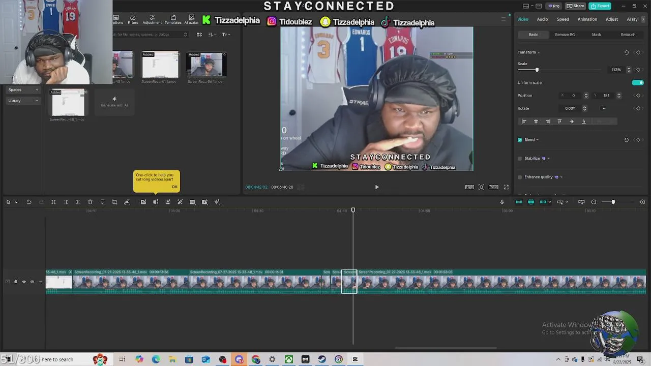Image resolution: width=651 pixels, height=366 pixels.
Task: Enable the Stabilize checkbox
Action: [x=520, y=159]
